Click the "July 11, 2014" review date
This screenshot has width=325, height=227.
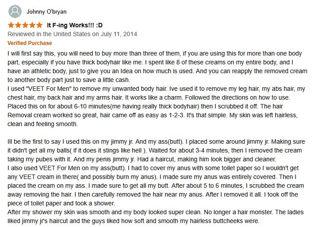119,34
